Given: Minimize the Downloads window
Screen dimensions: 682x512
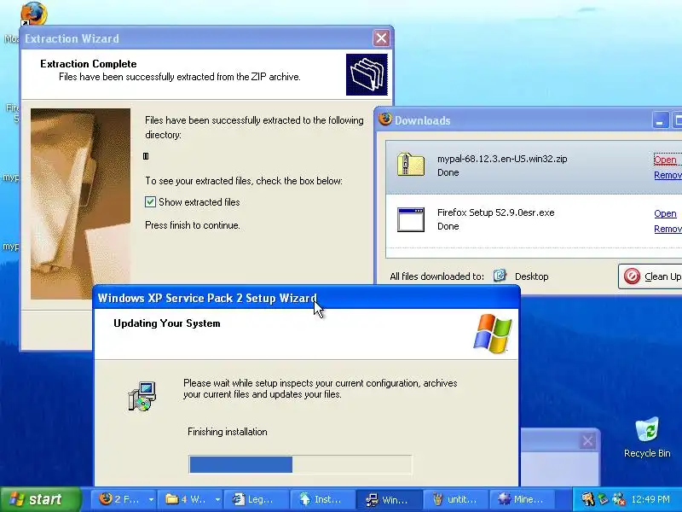Looking at the screenshot, I should pos(659,120).
